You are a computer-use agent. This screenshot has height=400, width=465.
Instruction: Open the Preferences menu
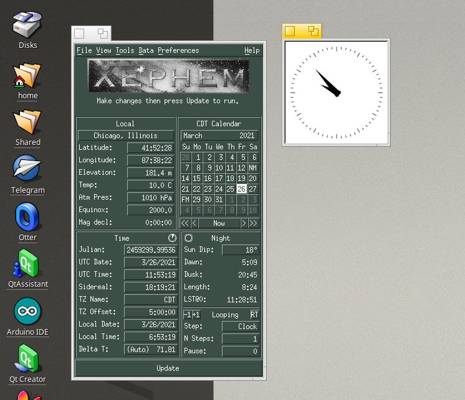tap(178, 50)
